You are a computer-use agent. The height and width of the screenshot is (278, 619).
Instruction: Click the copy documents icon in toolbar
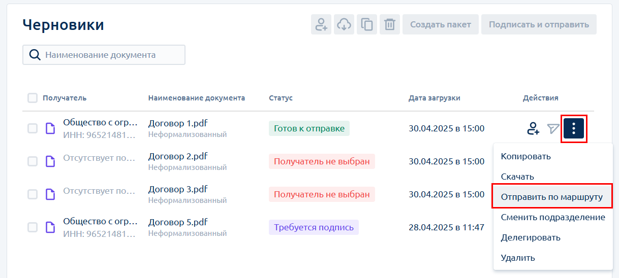pos(367,24)
